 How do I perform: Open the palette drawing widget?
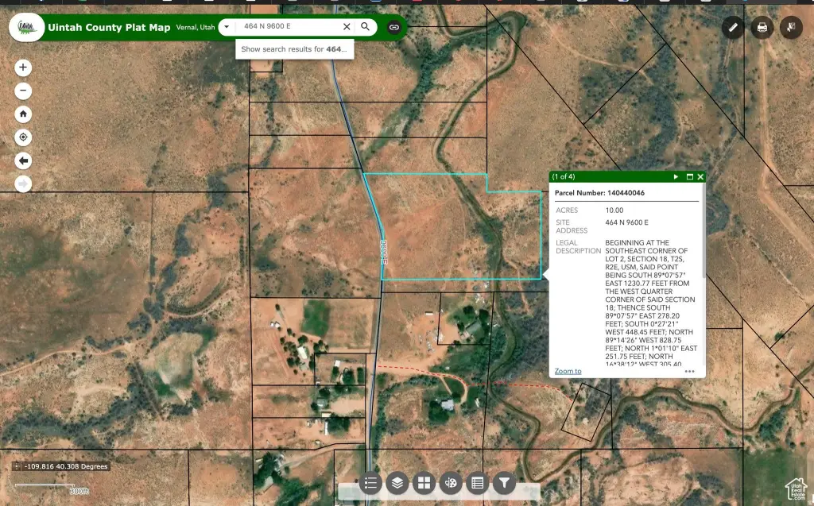click(452, 482)
